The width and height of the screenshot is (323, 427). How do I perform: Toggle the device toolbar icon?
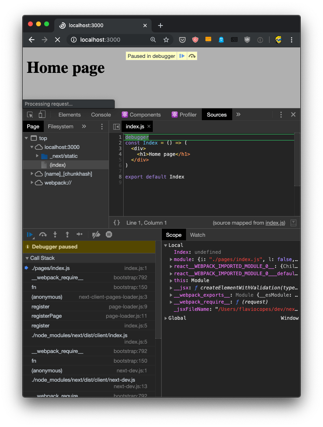pos(42,115)
